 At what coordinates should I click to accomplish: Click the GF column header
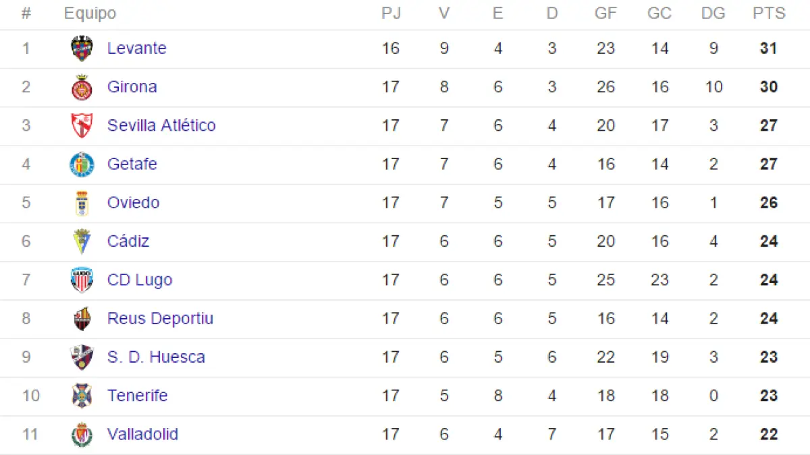(605, 13)
